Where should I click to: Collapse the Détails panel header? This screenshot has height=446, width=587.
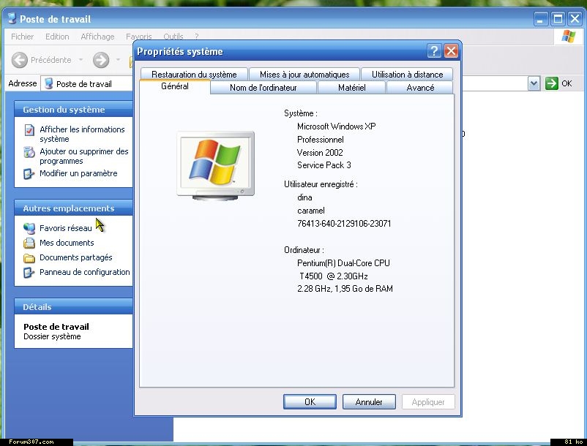73,307
